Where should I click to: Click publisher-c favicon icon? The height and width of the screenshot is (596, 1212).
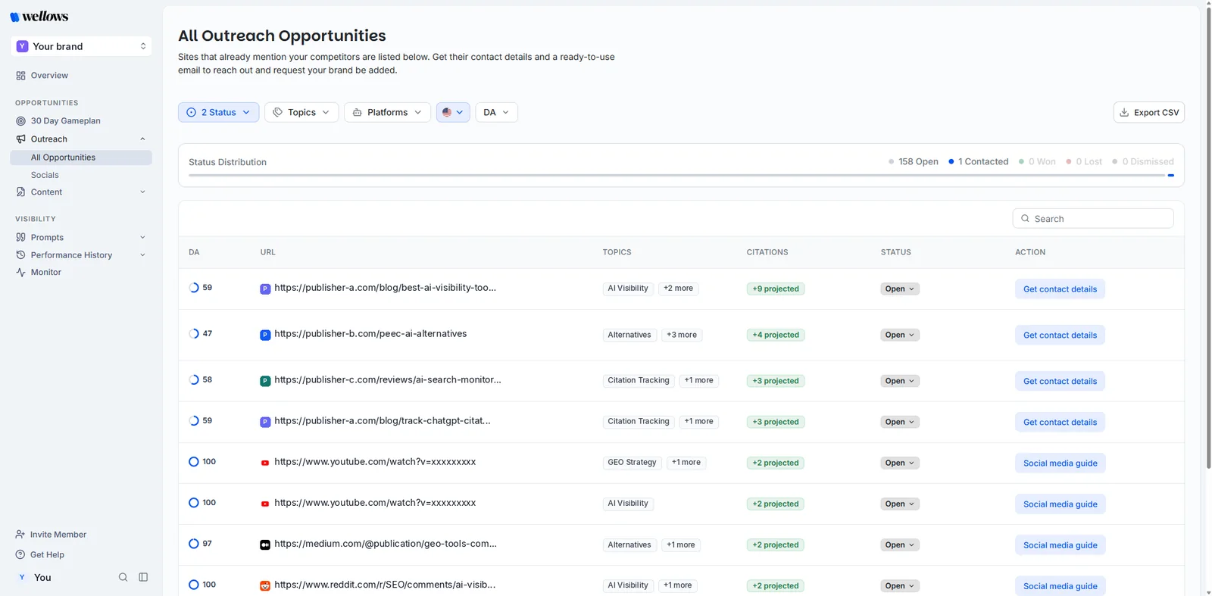coord(265,381)
